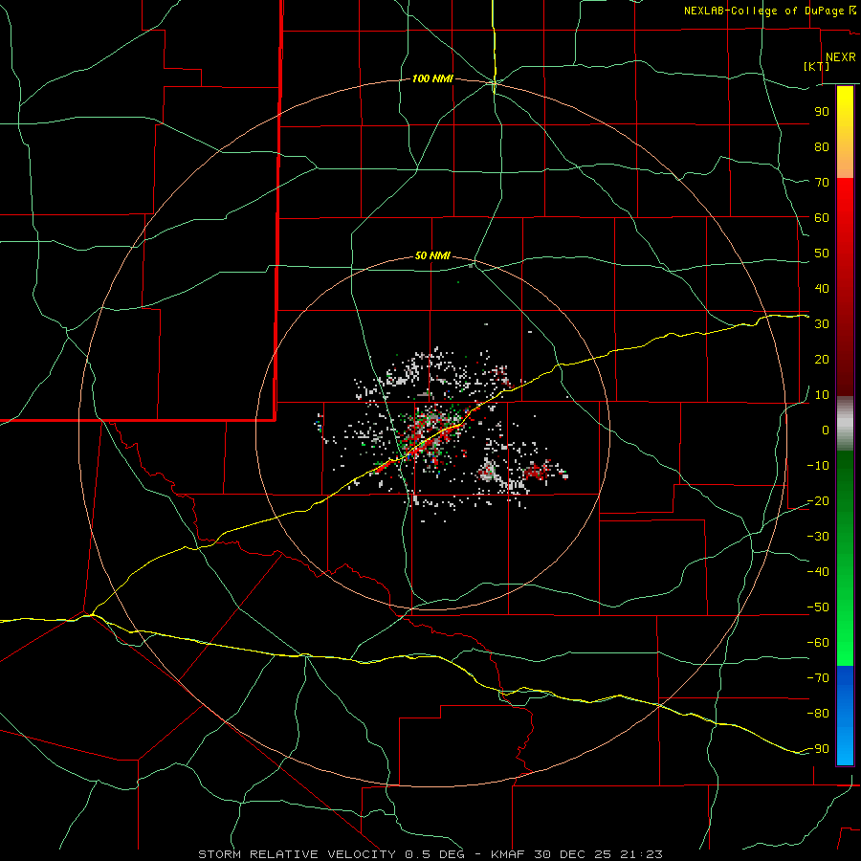Screen dimensions: 861x861
Task: Click the 40 value on velocity scale
Action: click(822, 288)
